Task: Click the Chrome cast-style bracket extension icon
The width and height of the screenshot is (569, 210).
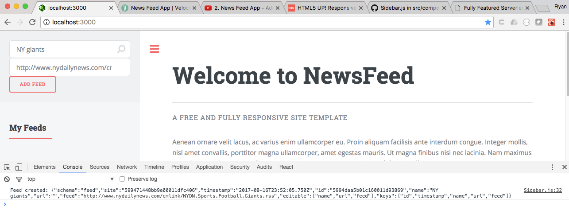Action: (502, 22)
